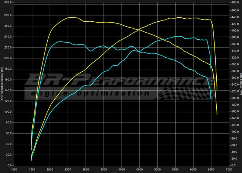Viewport: 242px width, 173px height.
Task: Click the 'engine optimisation' watermark text
Action: coord(91,93)
